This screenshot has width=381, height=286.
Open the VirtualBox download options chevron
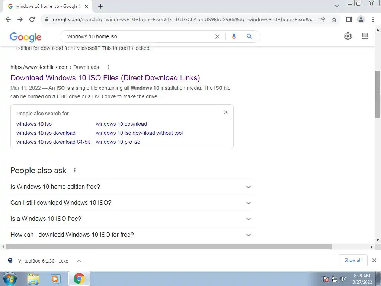pos(79,261)
